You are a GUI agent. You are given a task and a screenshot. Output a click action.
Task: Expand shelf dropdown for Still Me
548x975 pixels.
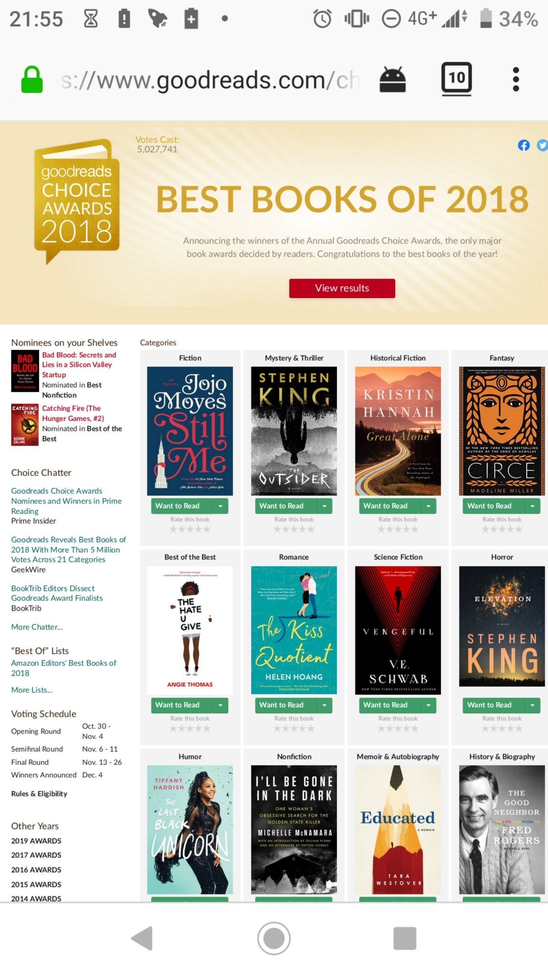pyautogui.click(x=220, y=506)
